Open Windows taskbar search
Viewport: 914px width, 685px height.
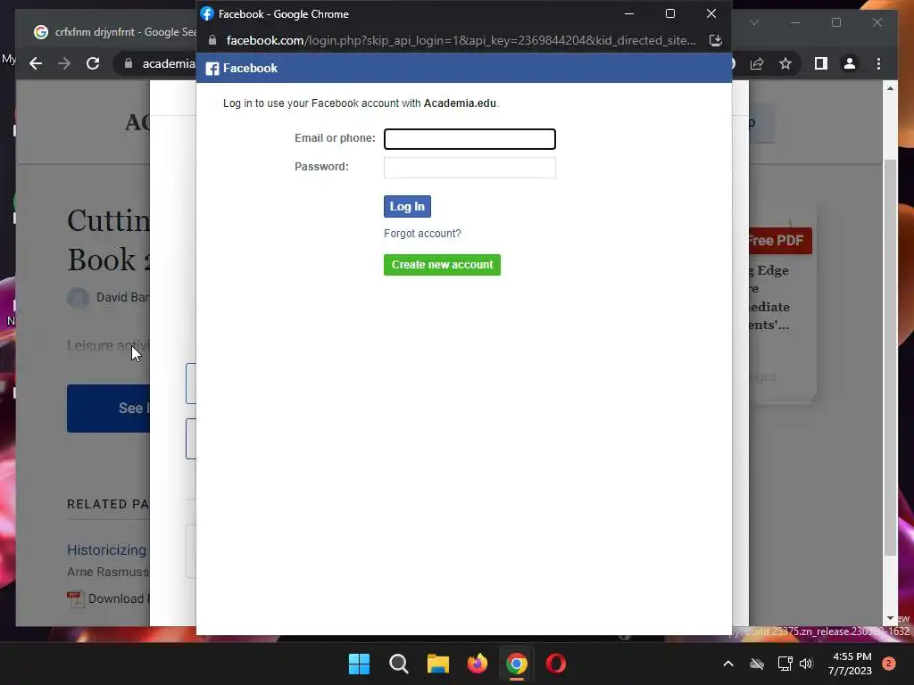pyautogui.click(x=399, y=664)
